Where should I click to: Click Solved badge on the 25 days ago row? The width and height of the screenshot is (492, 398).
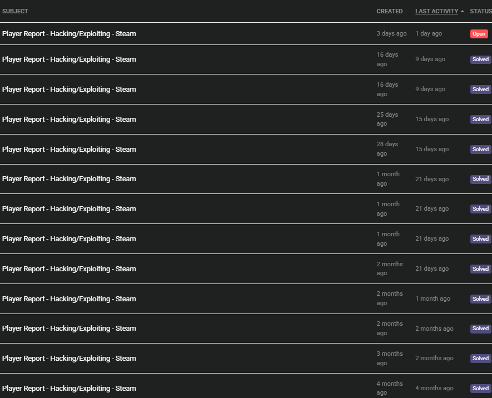(x=480, y=119)
